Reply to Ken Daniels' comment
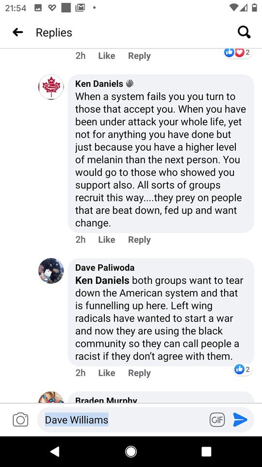The height and width of the screenshot is (467, 262). [x=139, y=240]
